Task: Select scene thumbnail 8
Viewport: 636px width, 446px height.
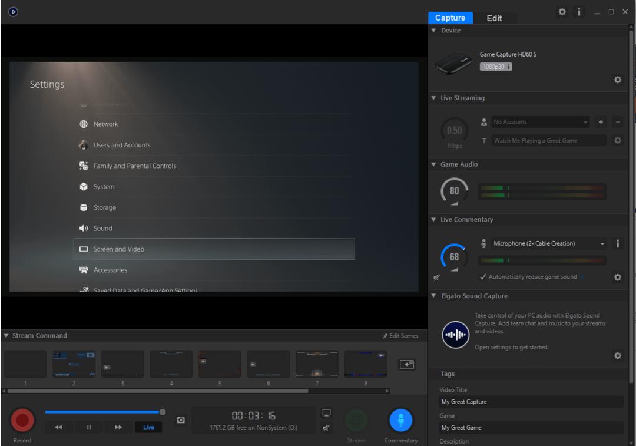Action: 366,364
